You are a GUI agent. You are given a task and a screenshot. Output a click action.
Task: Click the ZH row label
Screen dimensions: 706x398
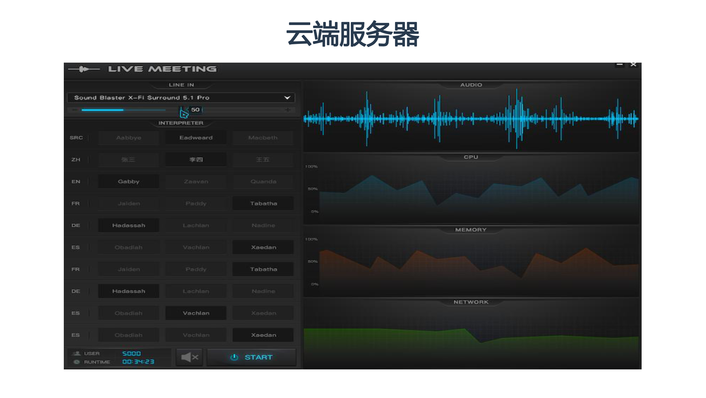click(x=76, y=160)
